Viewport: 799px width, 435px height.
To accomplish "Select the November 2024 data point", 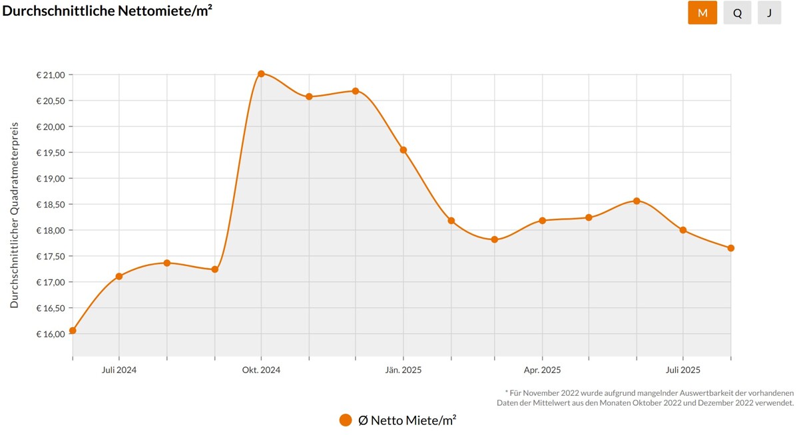I will (309, 96).
